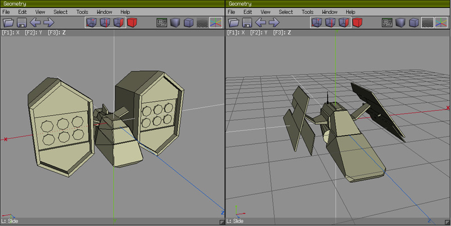Hide the colored axes in right window
Image resolution: width=451 pixels, height=226 pixels.
click(441, 22)
